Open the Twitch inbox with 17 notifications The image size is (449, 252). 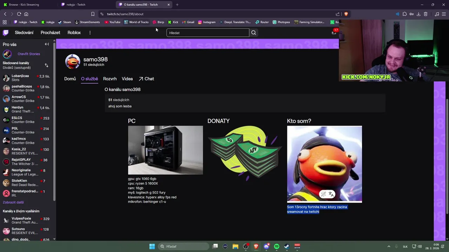(x=334, y=32)
